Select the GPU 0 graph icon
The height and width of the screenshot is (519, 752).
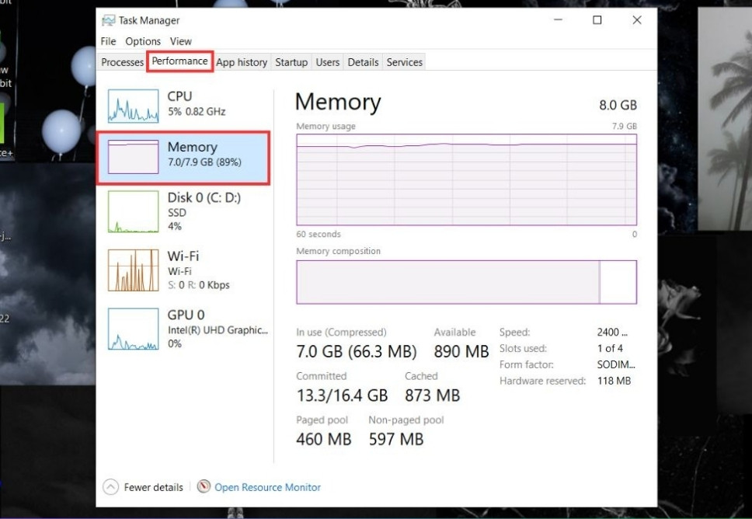(133, 329)
